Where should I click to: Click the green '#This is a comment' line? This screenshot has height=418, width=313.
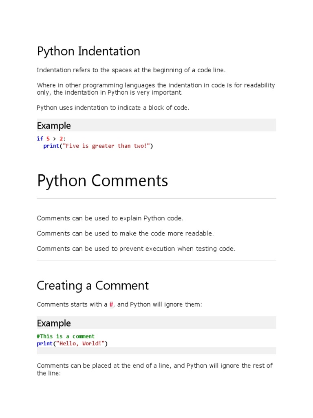66,336
